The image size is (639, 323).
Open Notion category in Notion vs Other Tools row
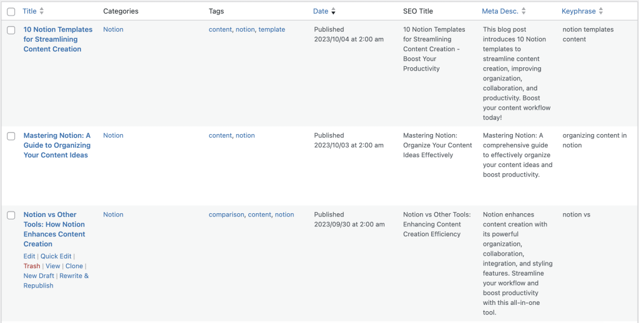click(x=114, y=215)
